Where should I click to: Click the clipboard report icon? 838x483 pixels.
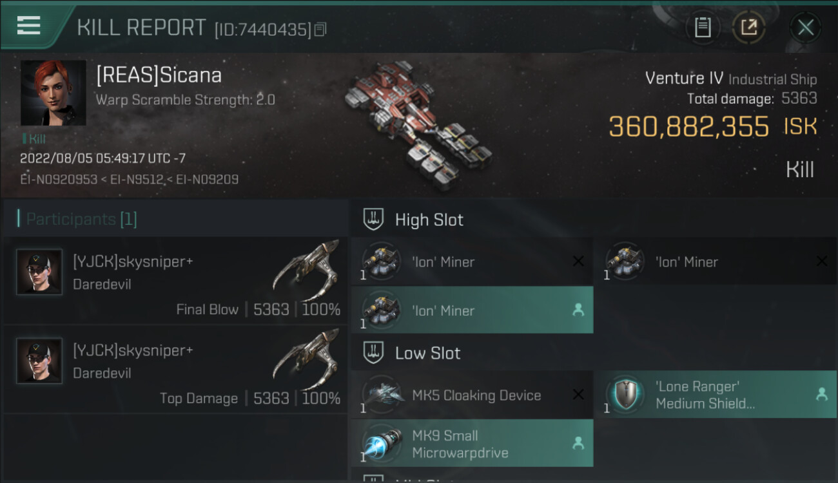click(x=703, y=28)
